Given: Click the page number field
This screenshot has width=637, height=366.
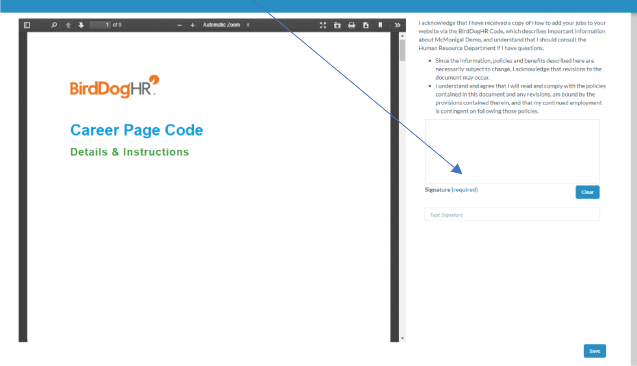Looking at the screenshot, I should 100,25.
